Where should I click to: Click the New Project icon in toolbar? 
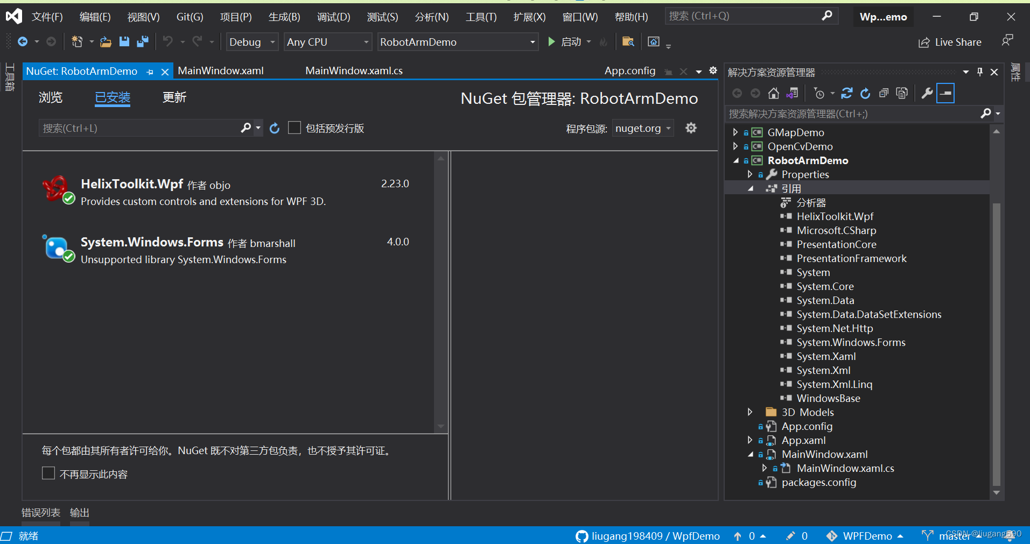77,41
